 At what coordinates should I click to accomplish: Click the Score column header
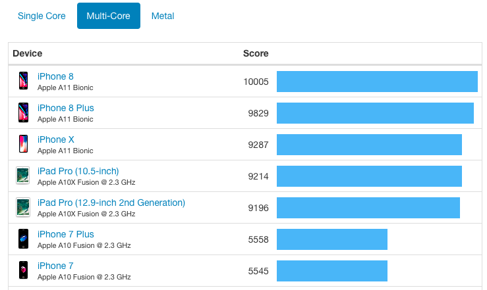coord(256,53)
